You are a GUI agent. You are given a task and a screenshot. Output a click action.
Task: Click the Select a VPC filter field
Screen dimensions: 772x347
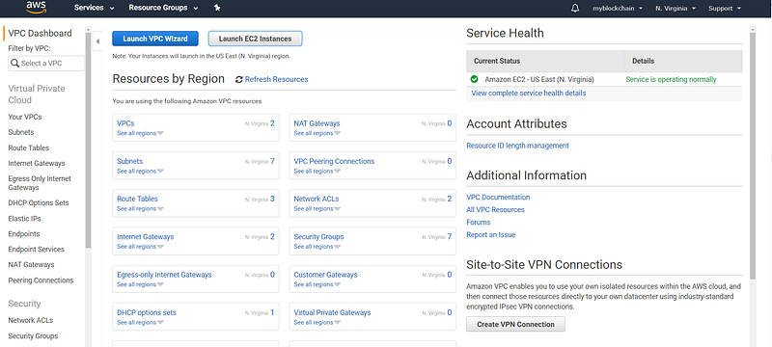coord(46,64)
